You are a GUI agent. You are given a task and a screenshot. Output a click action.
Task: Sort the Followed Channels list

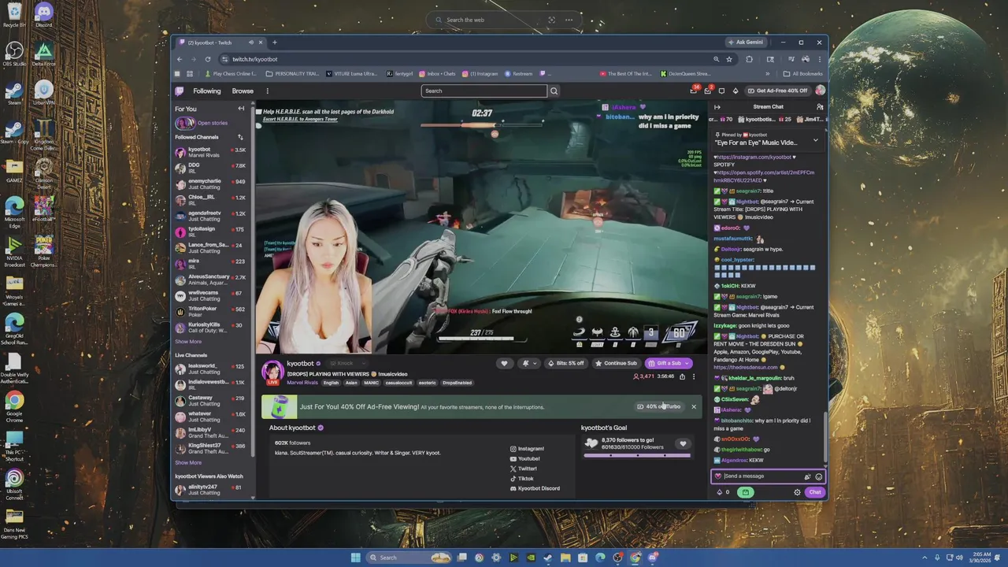[240, 137]
